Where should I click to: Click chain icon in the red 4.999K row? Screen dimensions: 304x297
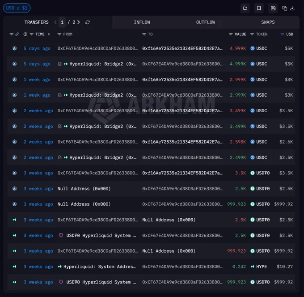[15, 48]
